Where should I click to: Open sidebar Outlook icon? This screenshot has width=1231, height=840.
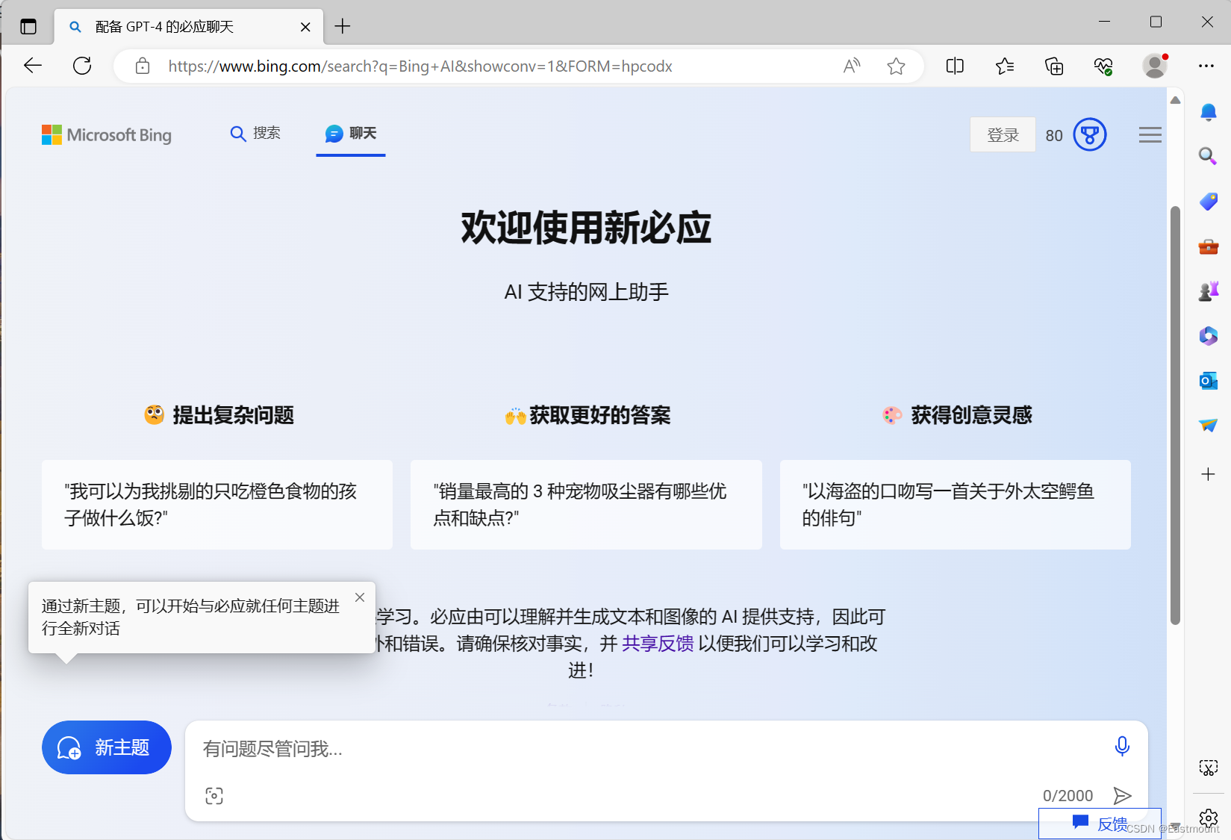tap(1208, 381)
